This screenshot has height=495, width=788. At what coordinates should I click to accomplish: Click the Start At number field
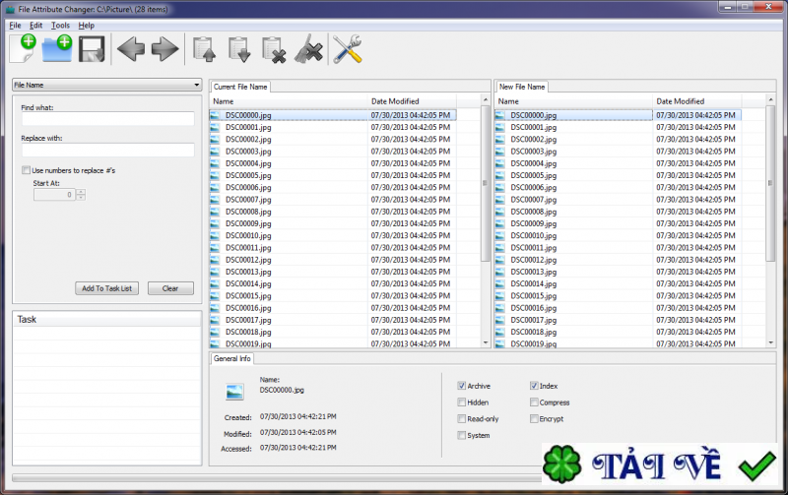point(54,194)
